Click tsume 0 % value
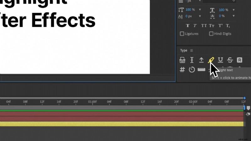 (x=222, y=16)
